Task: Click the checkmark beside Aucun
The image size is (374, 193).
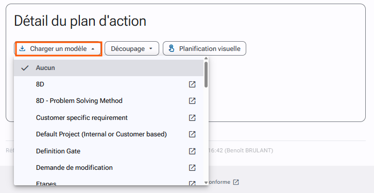Action: pyautogui.click(x=25, y=68)
